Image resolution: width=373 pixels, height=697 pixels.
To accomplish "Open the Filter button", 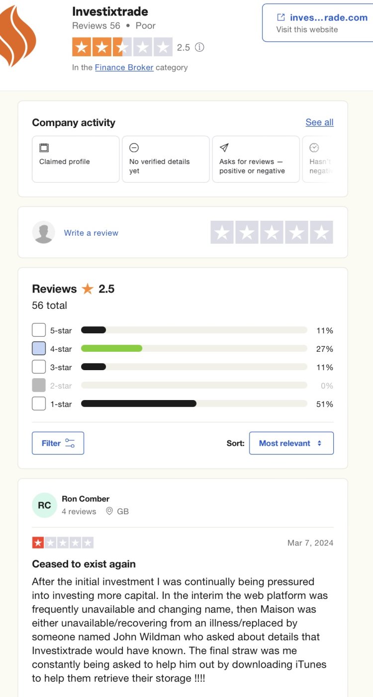I will tap(58, 443).
